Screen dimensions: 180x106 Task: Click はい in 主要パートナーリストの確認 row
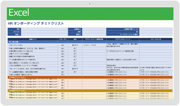(63, 54)
